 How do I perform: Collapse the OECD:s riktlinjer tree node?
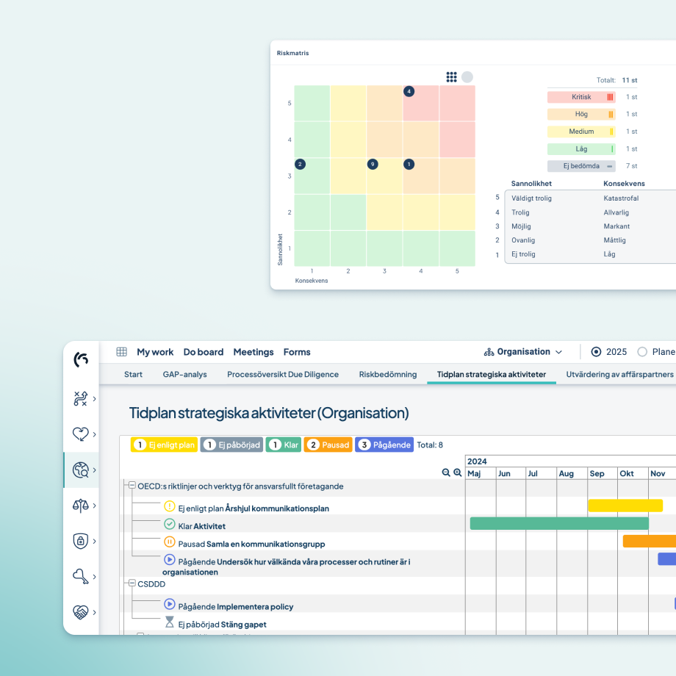click(132, 486)
